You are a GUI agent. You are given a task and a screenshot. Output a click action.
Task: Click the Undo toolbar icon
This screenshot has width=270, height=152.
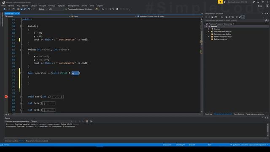(x=29, y=9)
